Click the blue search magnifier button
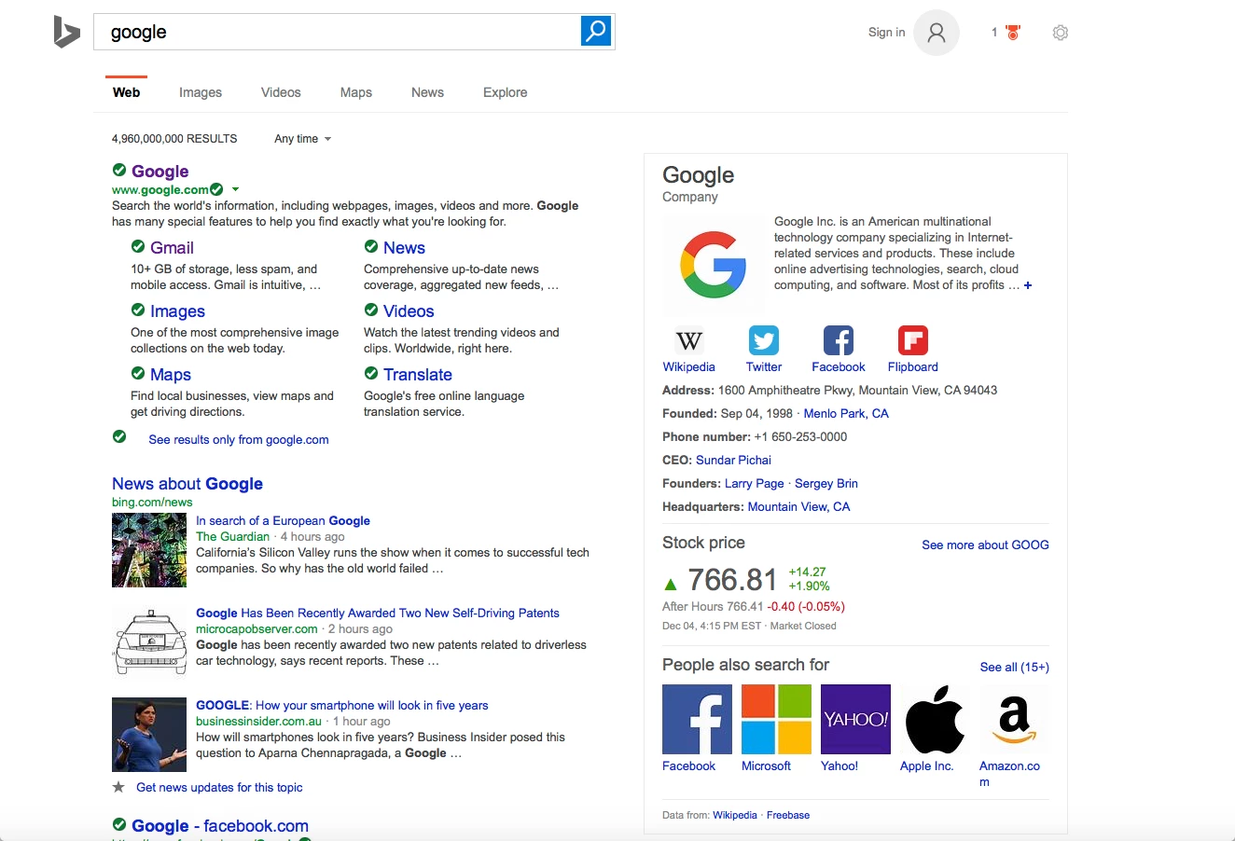The image size is (1235, 841). pos(596,31)
